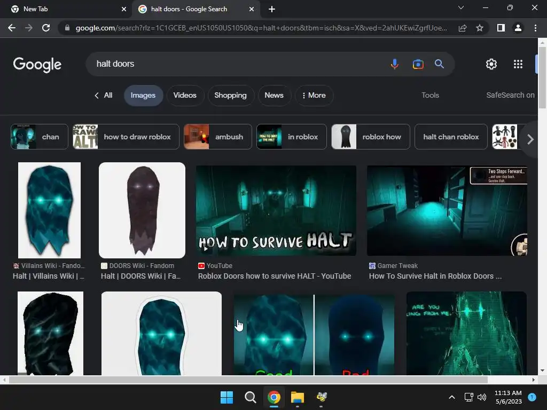Open Villains Wiki Halt image
Screen dimensions: 547x410
tap(49, 210)
